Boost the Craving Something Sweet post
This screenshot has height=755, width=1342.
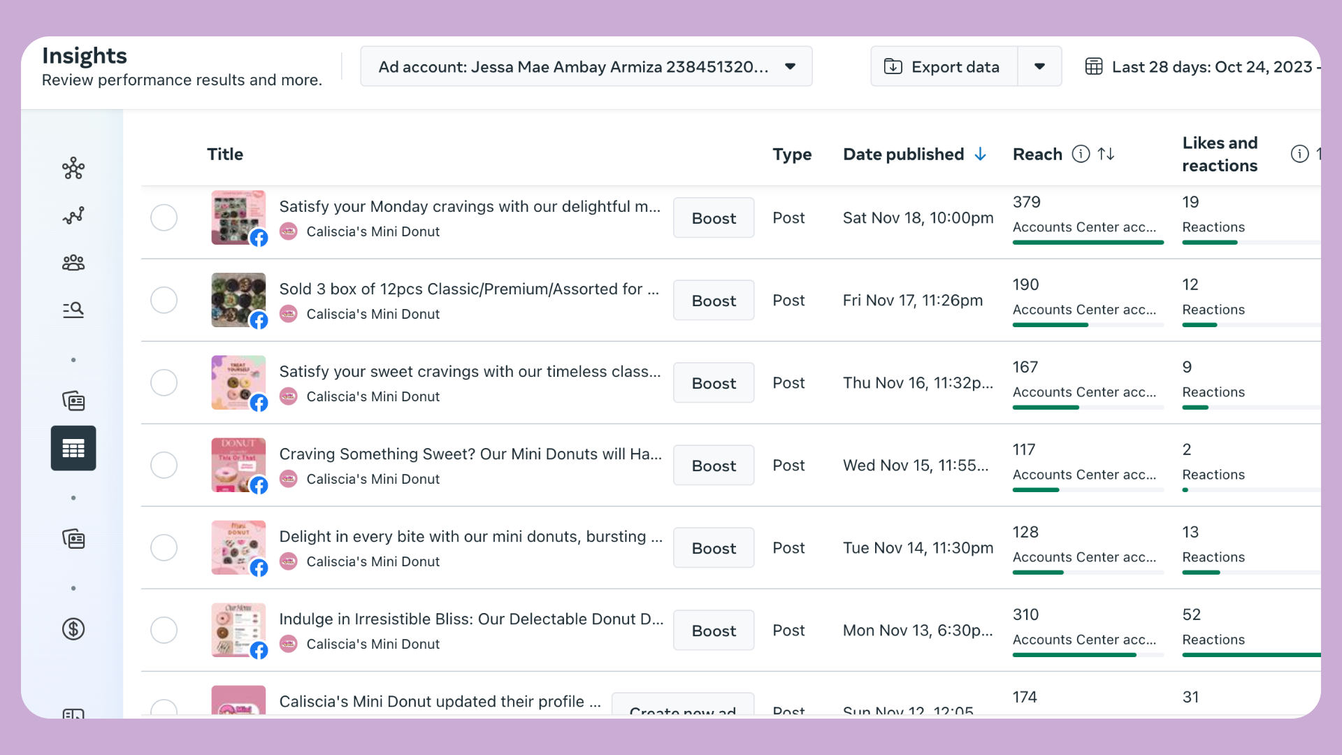click(x=714, y=466)
